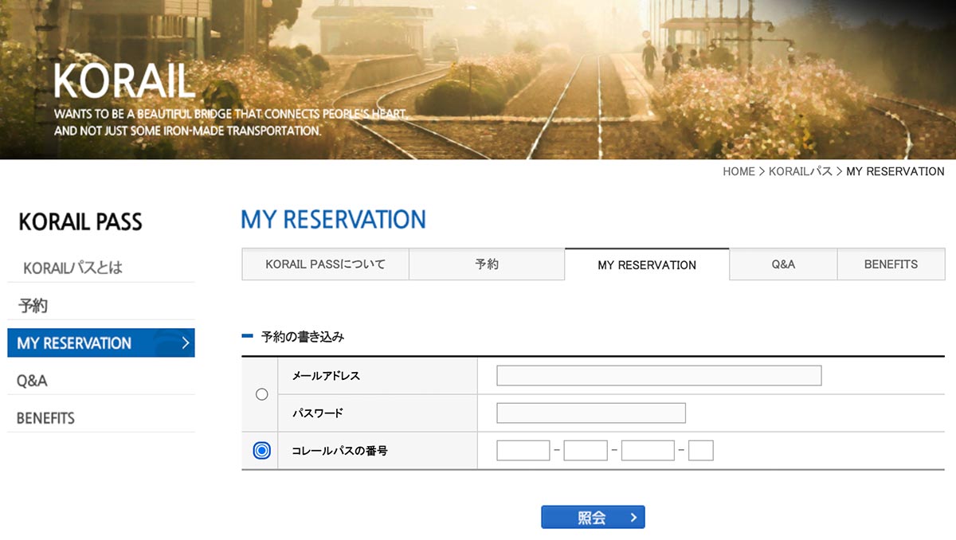Click the last short pass number field
The height and width of the screenshot is (540, 956).
pyautogui.click(x=701, y=451)
